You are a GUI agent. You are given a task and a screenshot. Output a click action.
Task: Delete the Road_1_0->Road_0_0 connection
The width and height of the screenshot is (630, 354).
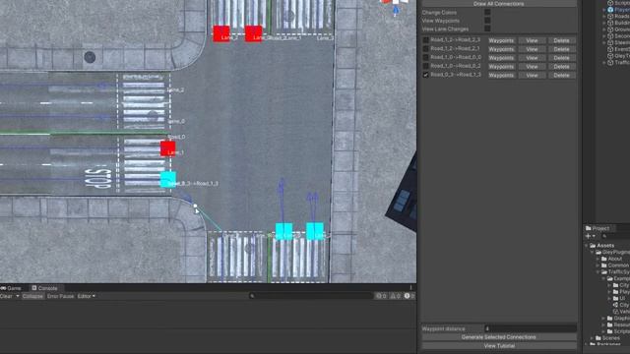pyautogui.click(x=561, y=58)
